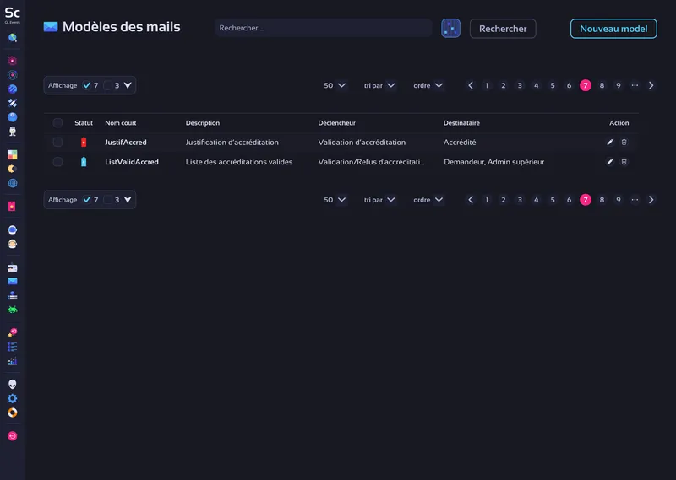This screenshot has width=676, height=480.
Task: Check the JustifAccred row checkbox
Action: 57,143
